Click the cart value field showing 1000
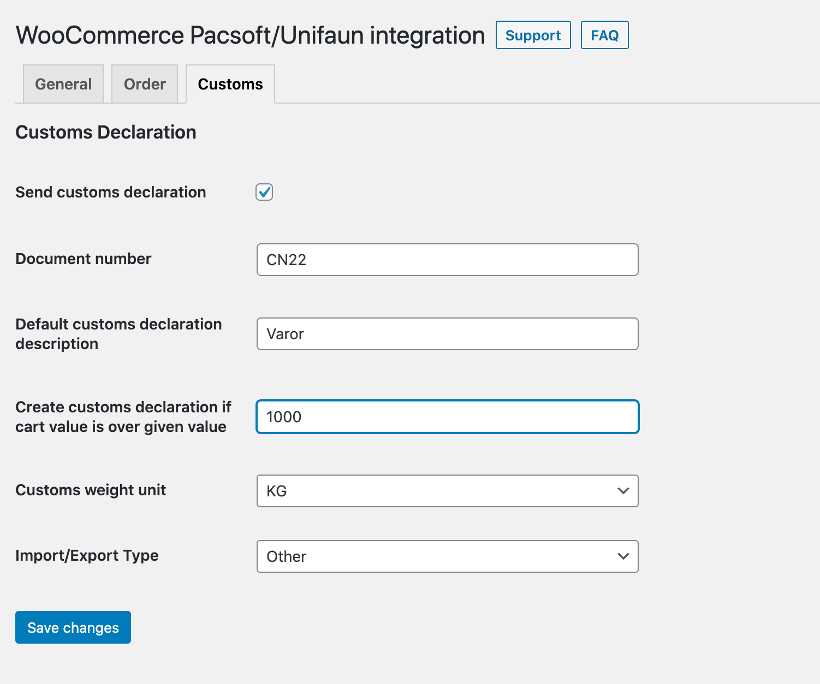The width and height of the screenshot is (820, 684). point(447,417)
